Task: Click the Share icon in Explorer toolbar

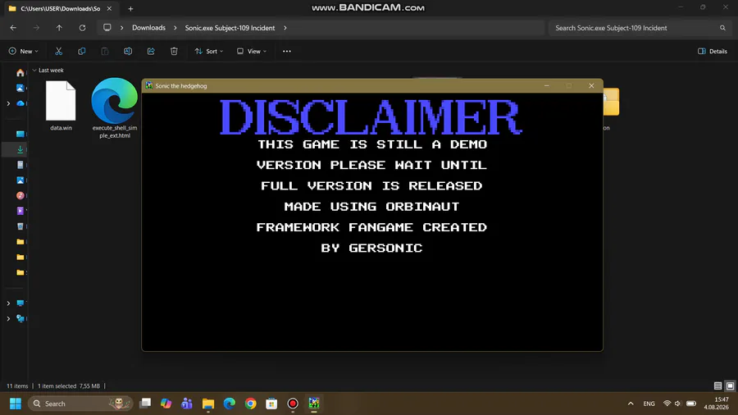Action: (151, 52)
